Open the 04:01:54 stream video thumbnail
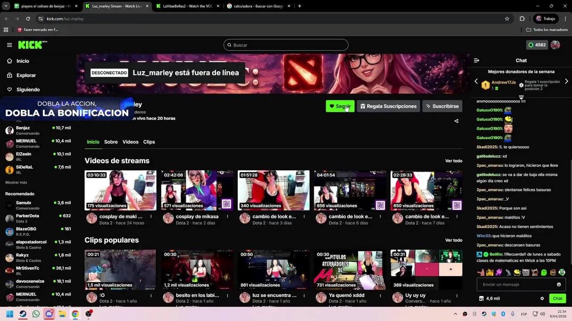The width and height of the screenshot is (572, 321). point(350,190)
